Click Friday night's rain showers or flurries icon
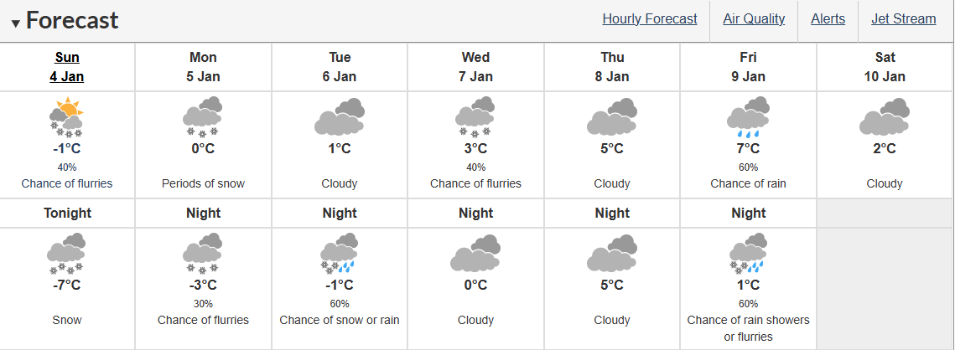The height and width of the screenshot is (350, 955). (748, 254)
